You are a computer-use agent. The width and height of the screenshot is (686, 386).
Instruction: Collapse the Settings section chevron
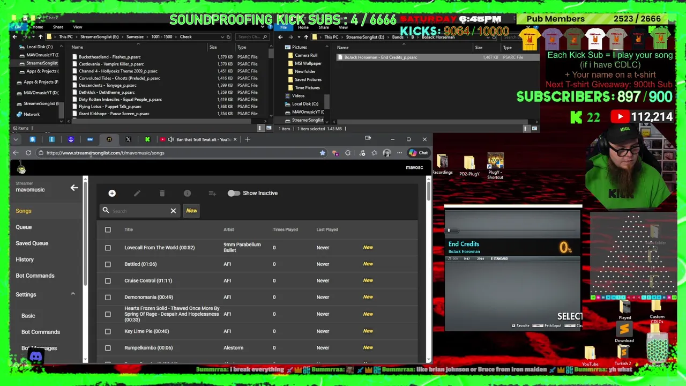tap(73, 294)
